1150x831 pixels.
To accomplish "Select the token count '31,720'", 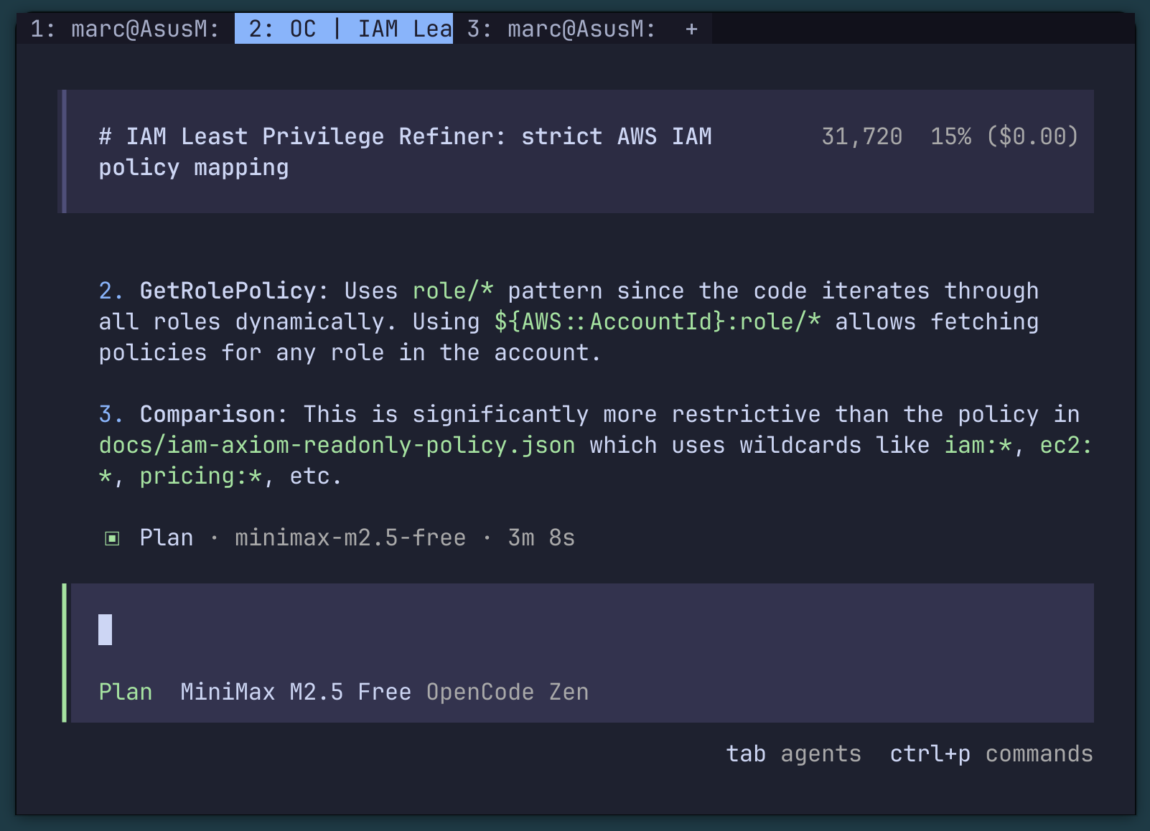I will tap(861, 136).
